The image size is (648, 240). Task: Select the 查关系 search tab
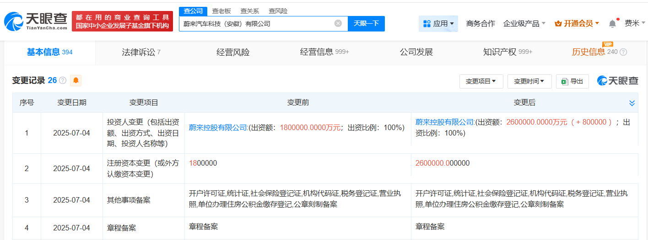[250, 11]
